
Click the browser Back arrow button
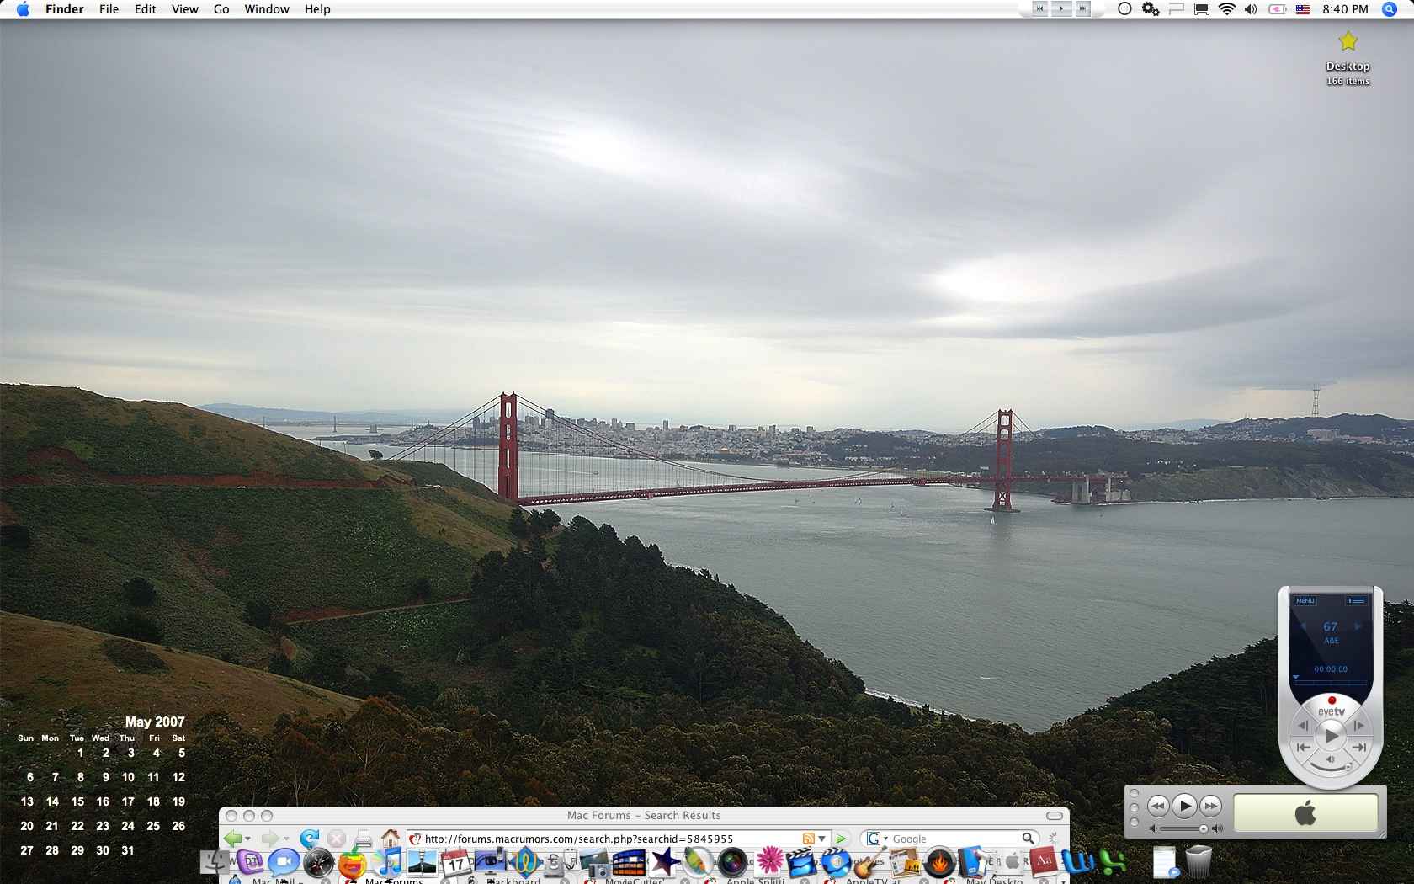(x=232, y=839)
